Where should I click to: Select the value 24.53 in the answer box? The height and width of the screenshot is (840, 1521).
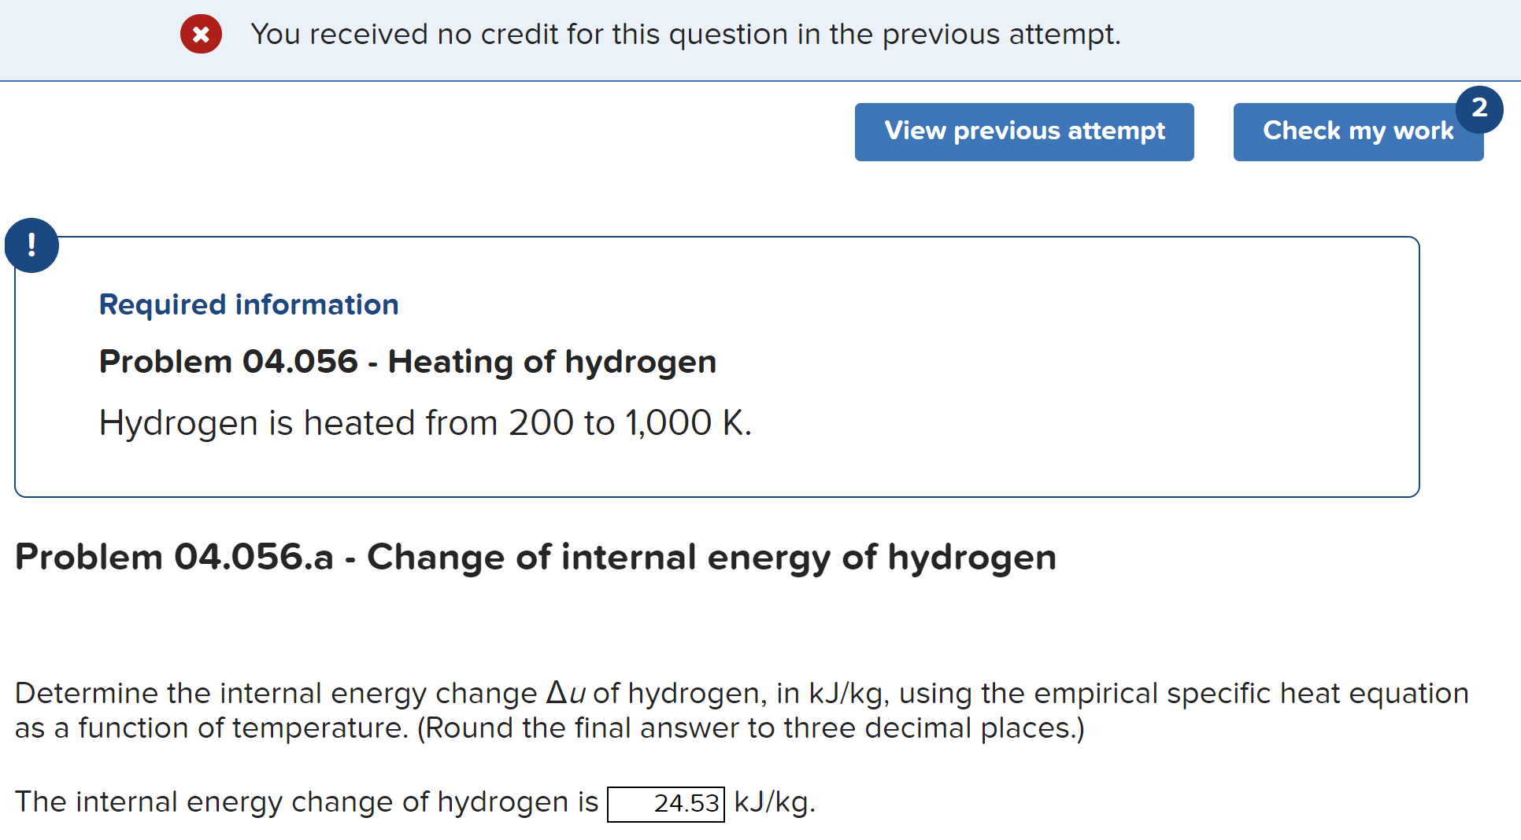point(686,804)
